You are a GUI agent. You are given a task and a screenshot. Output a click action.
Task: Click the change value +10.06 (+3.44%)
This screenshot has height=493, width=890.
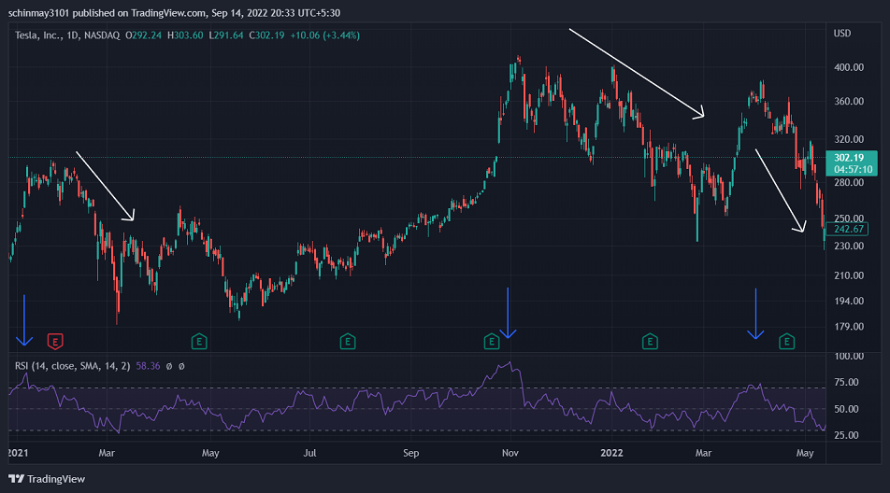[324, 35]
